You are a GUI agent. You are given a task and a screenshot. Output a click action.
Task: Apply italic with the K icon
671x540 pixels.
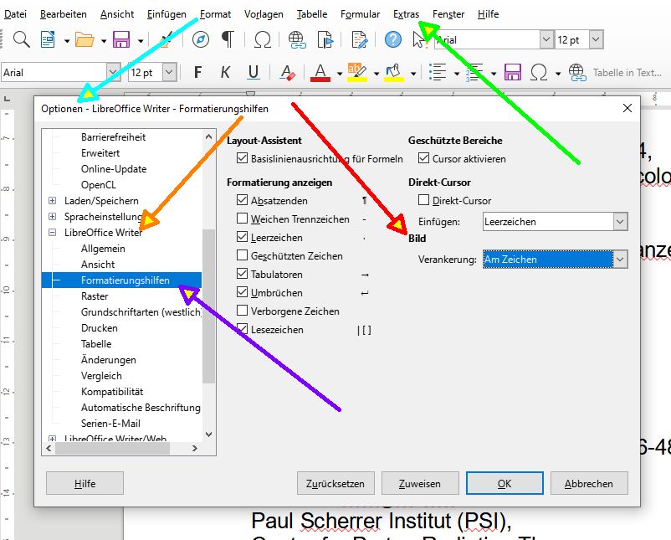[x=225, y=72]
